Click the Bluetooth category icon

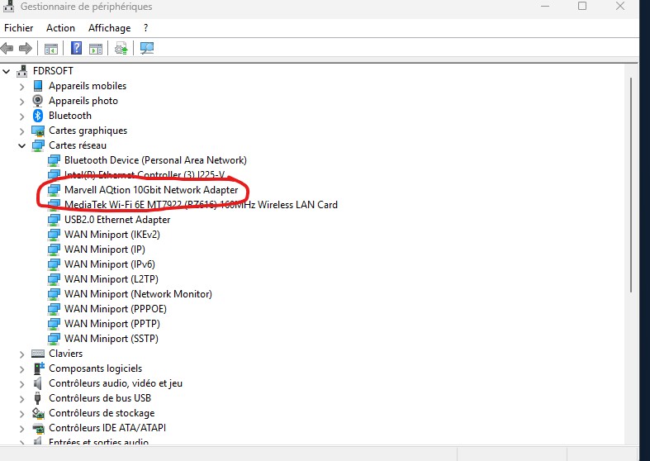coord(38,116)
